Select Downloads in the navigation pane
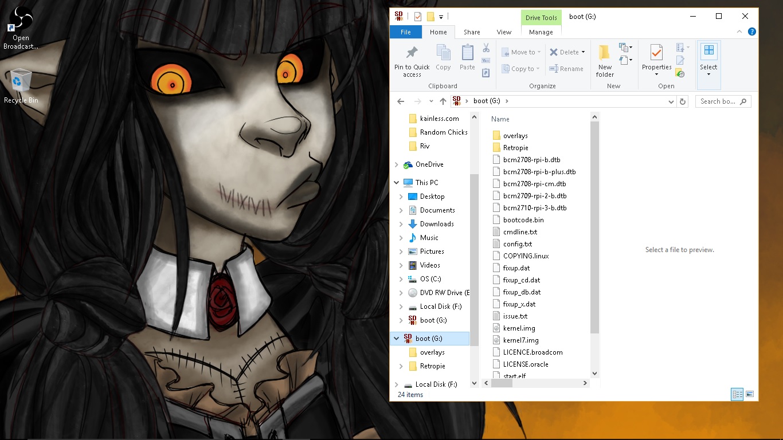 pyautogui.click(x=431, y=224)
